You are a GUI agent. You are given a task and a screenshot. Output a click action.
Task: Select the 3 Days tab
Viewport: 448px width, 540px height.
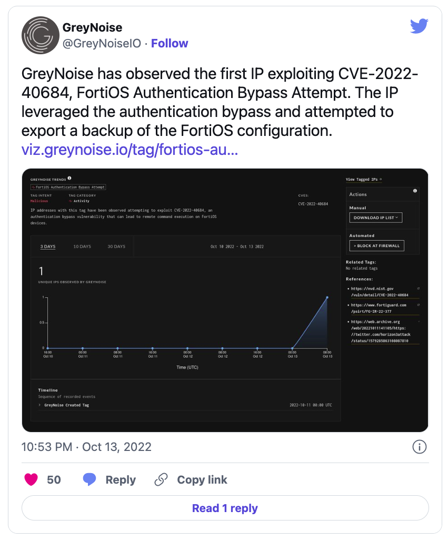pyautogui.click(x=48, y=247)
